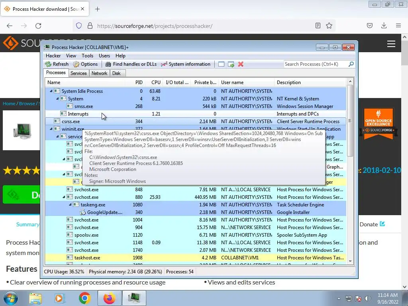Click the site security padlock icon
Screen dimensions: 408x306
tap(90, 25)
